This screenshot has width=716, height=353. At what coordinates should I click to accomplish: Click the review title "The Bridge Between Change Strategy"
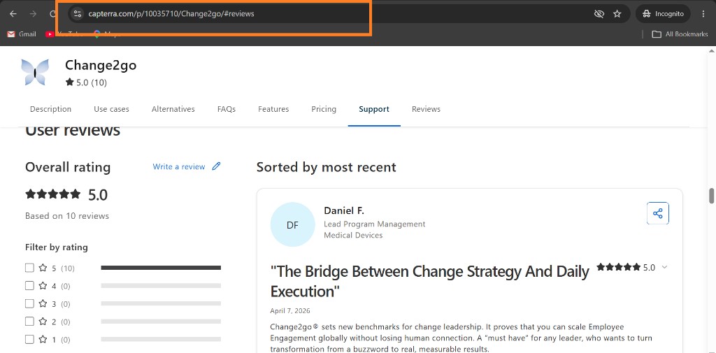tap(429, 281)
